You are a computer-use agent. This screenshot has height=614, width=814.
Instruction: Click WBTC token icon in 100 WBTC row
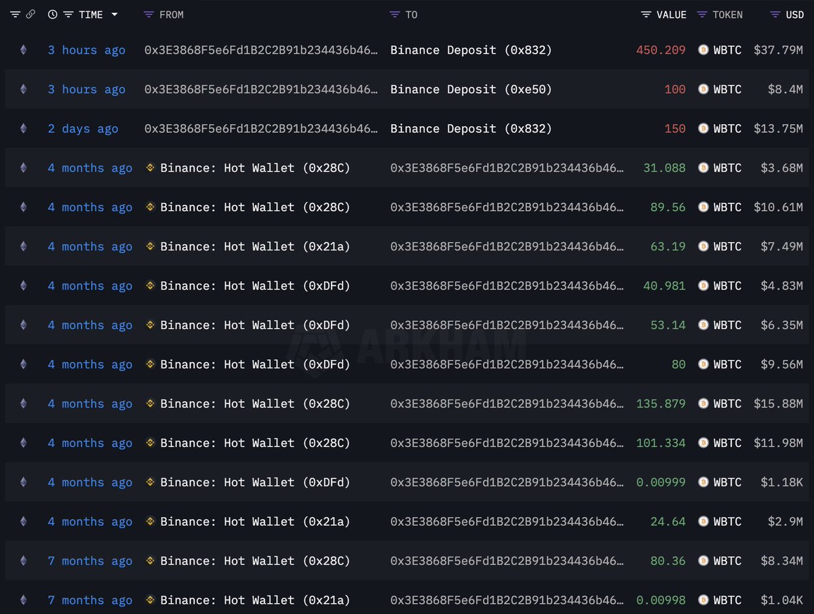(x=703, y=89)
